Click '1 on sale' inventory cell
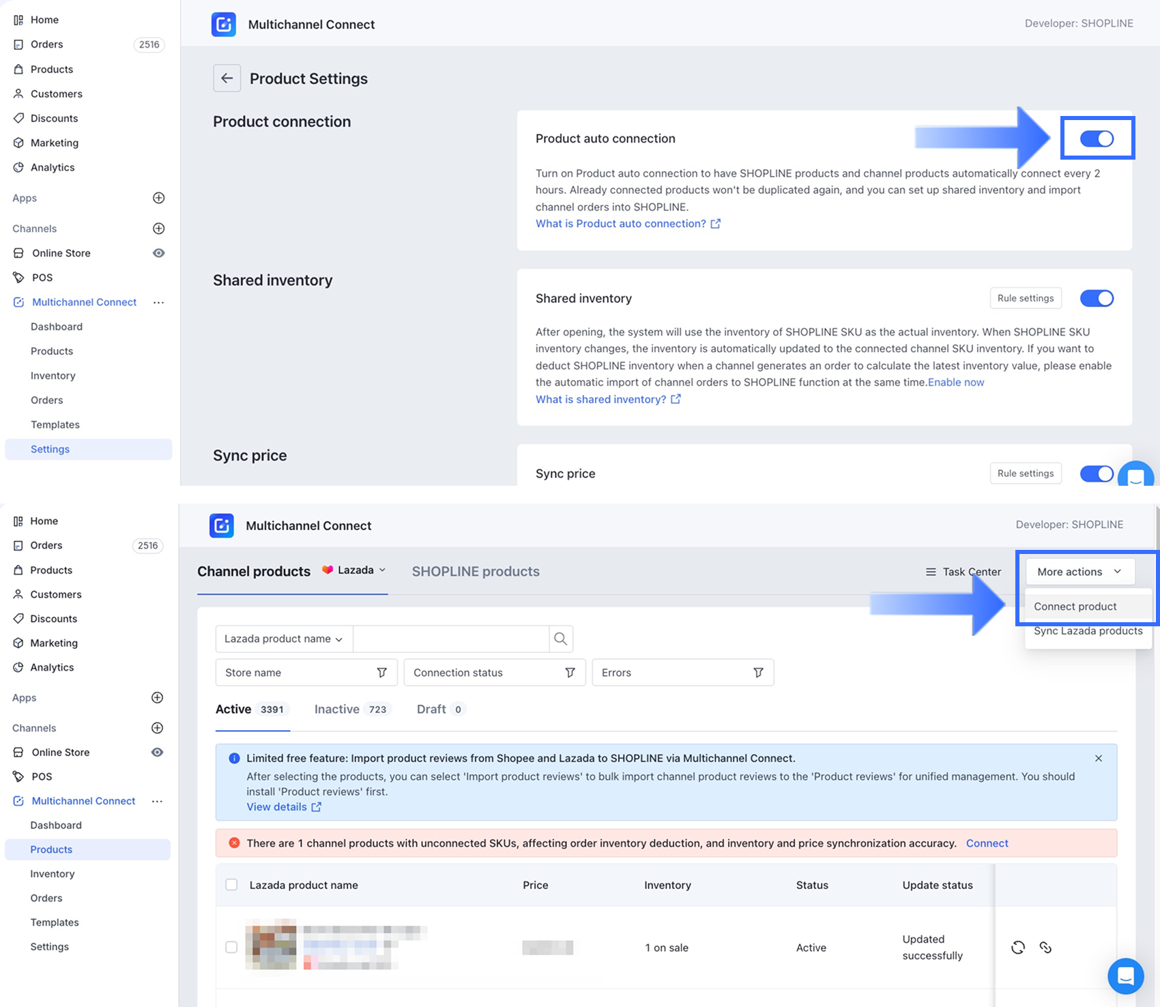The height and width of the screenshot is (1007, 1160). pos(667,948)
